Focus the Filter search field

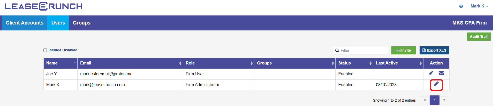pyautogui.click(x=360, y=50)
